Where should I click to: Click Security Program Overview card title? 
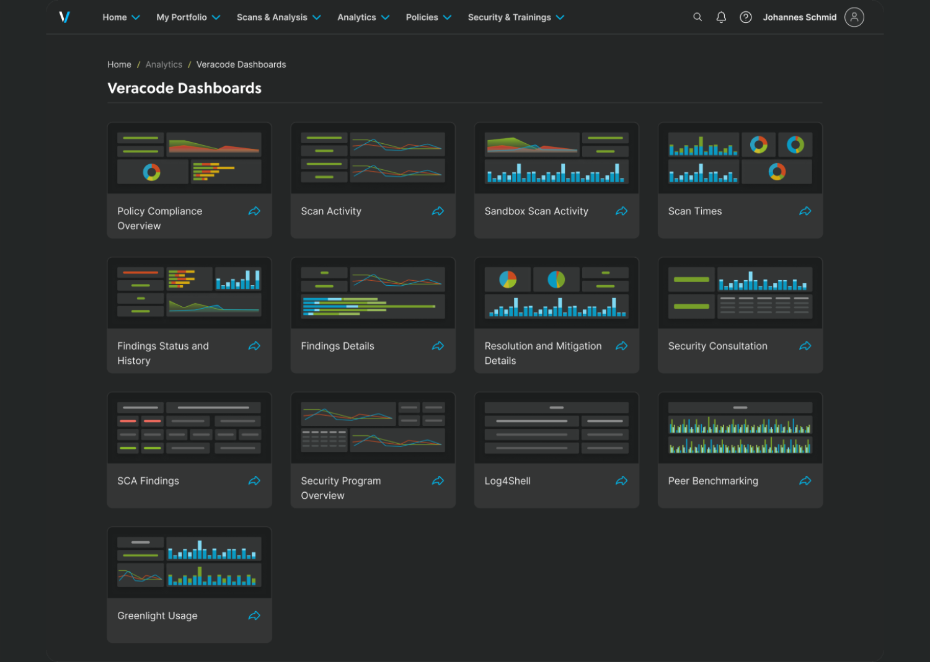click(341, 488)
